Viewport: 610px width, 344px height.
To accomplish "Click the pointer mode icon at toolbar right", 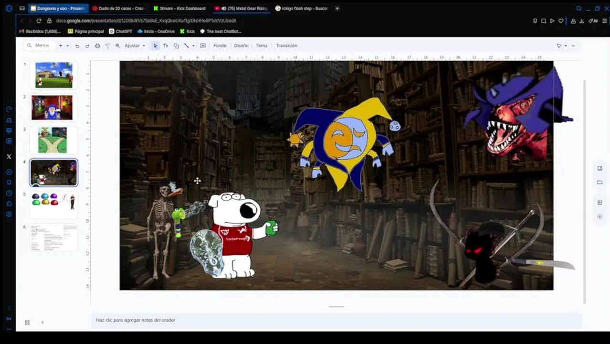I will 559,46.
